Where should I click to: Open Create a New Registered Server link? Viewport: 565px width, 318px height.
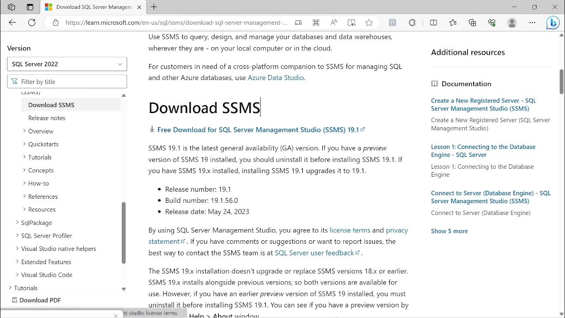(484, 105)
